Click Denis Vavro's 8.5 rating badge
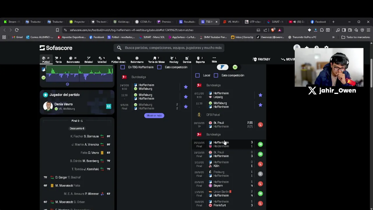This screenshot has height=210, width=373. tap(108, 106)
